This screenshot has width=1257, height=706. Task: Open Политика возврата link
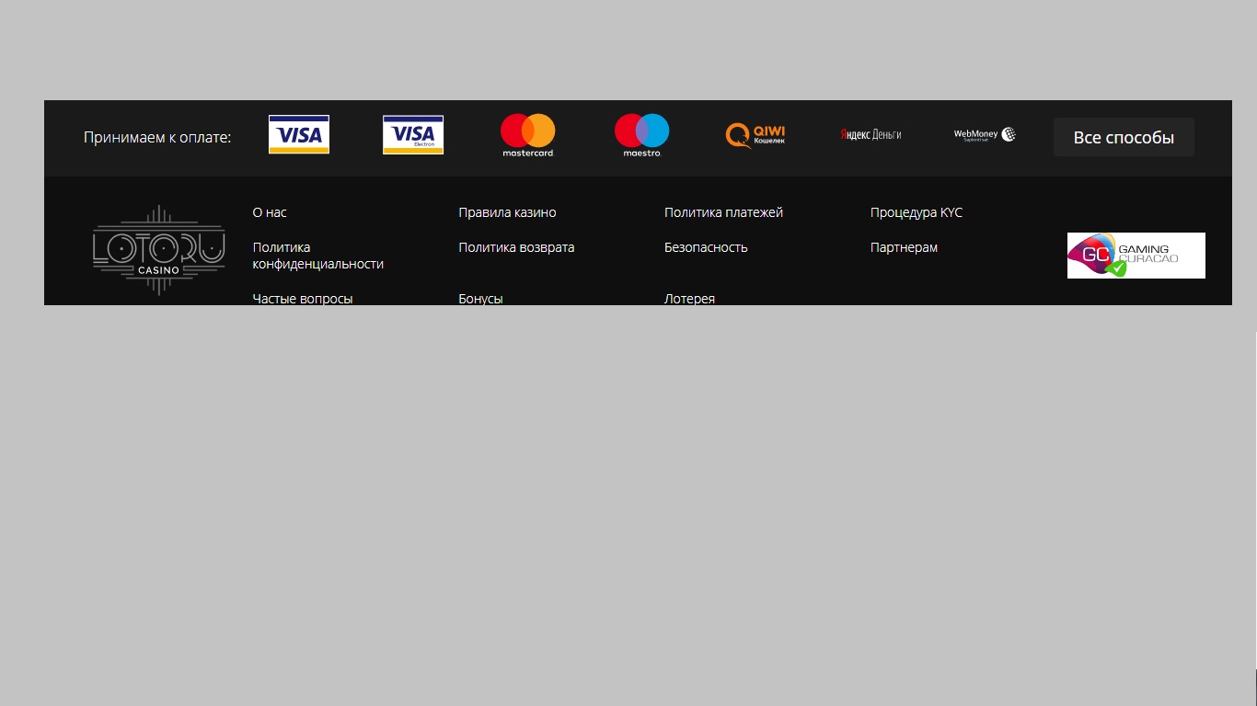pyautogui.click(x=517, y=247)
